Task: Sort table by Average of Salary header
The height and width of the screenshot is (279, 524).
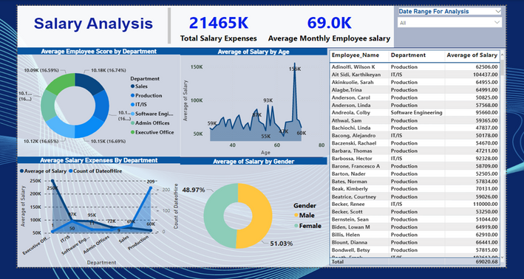Action: coord(472,55)
